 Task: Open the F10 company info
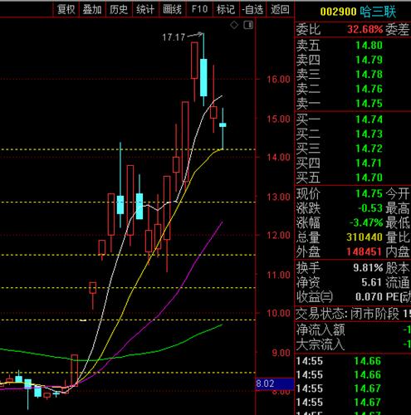click(x=199, y=10)
